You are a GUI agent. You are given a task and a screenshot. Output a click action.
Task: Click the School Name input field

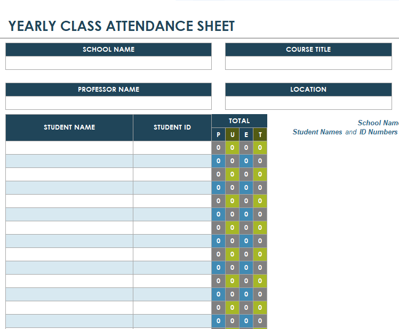[x=108, y=63]
